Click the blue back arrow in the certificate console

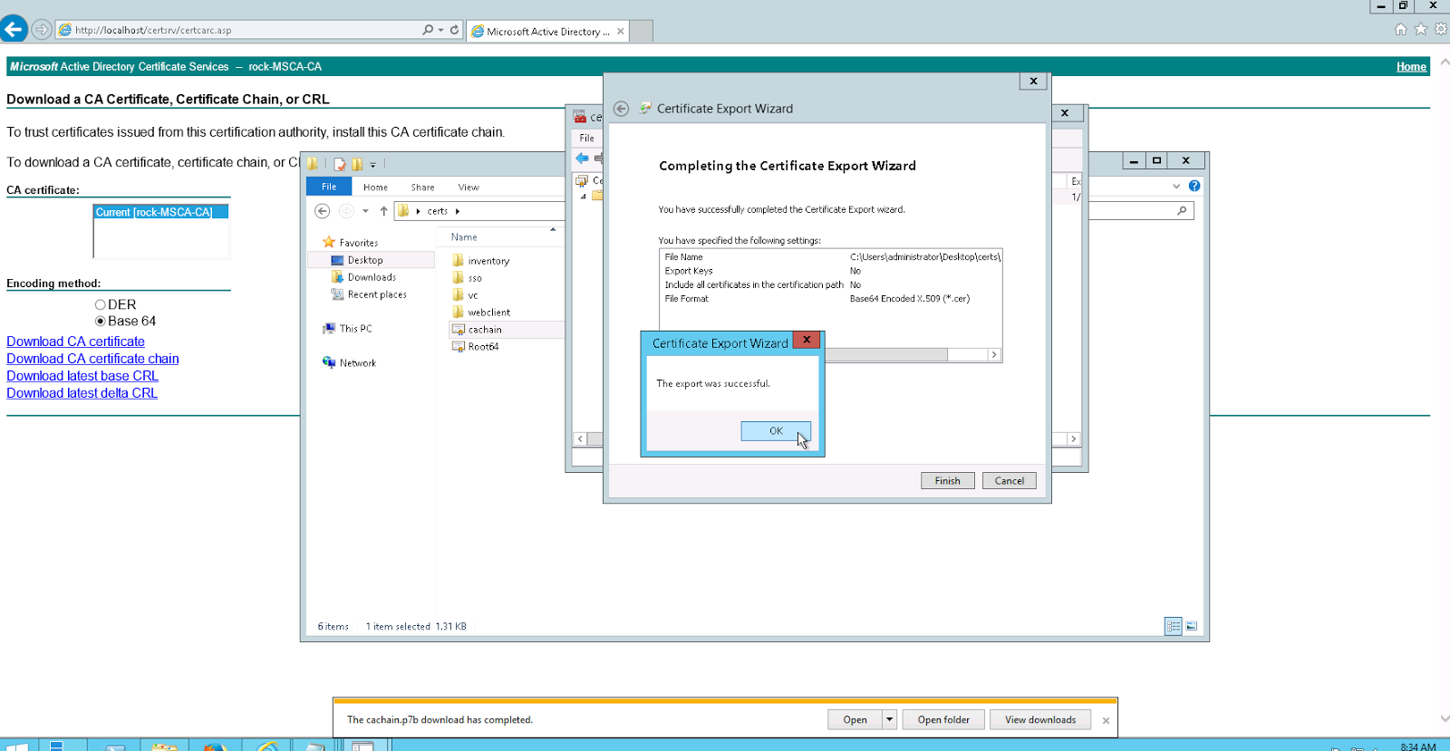(x=582, y=159)
